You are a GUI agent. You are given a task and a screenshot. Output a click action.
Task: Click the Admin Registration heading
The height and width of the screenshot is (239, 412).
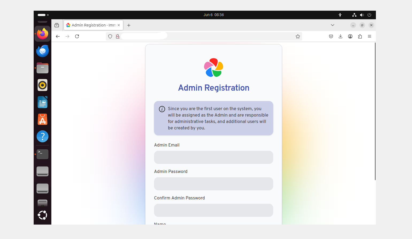click(x=214, y=88)
